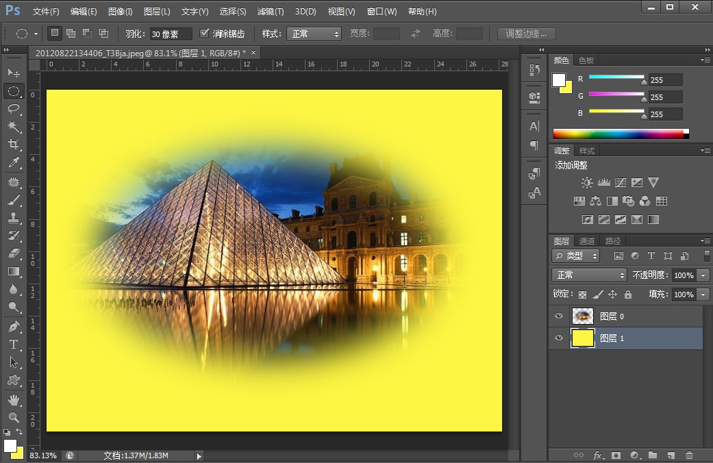Image resolution: width=713 pixels, height=463 pixels.
Task: Click the delete layer trash icon
Action: point(689,455)
